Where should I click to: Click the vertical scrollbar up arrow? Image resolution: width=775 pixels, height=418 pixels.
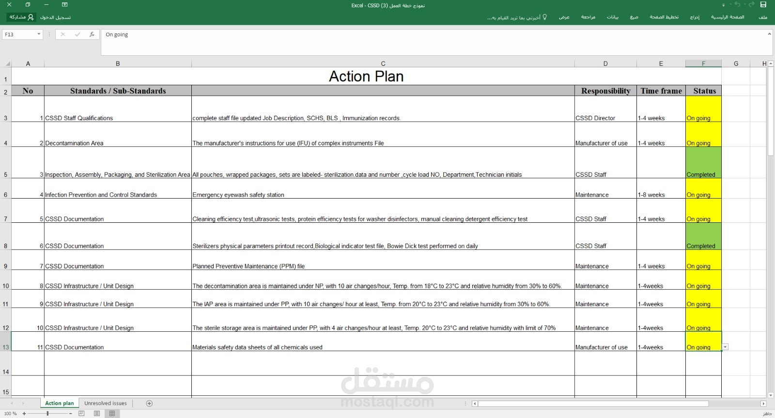771,63
